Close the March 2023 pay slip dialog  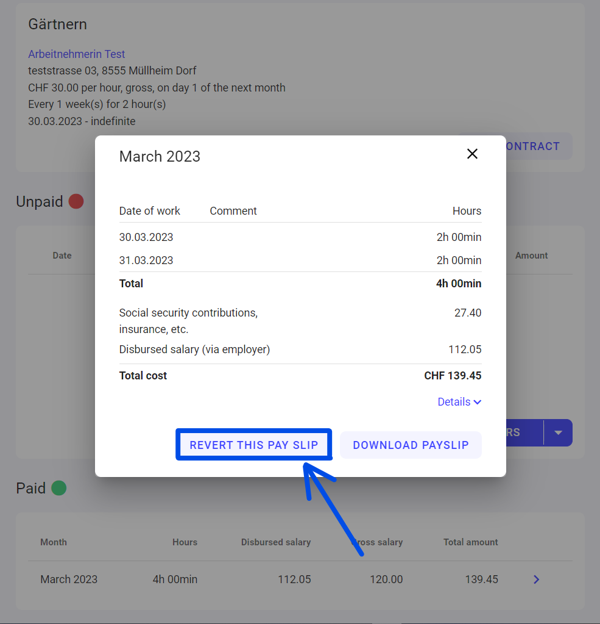[472, 154]
